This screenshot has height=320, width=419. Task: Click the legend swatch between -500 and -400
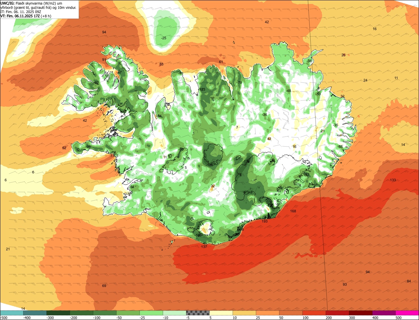pyautogui.click(x=11, y=313)
